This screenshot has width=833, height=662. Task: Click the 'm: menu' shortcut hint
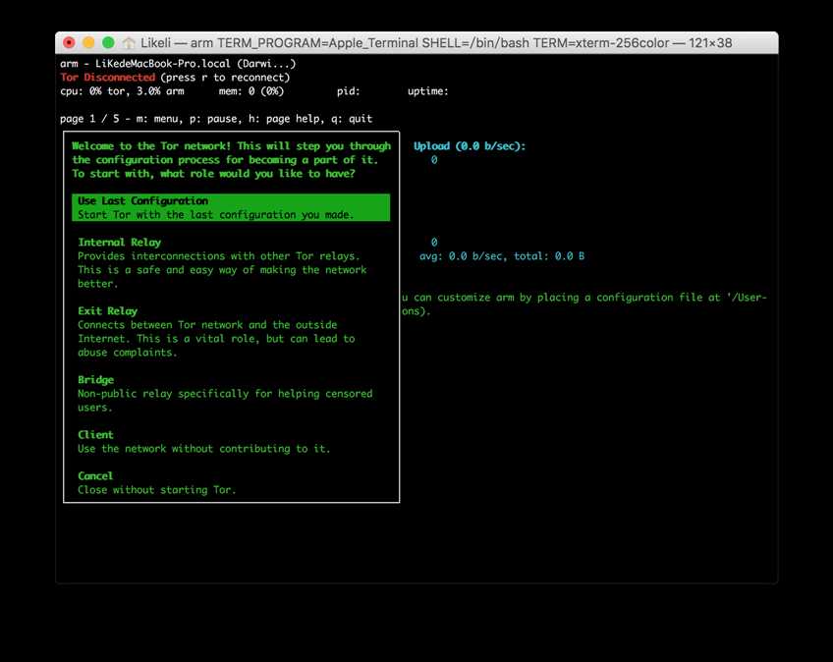click(x=159, y=119)
